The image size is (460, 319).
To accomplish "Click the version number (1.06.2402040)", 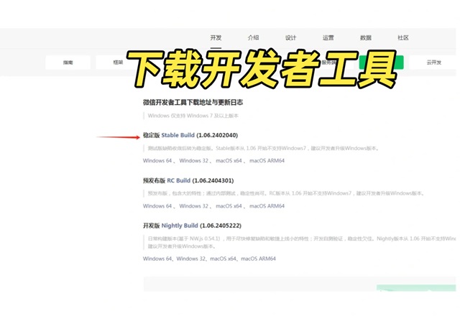I will click(217, 135).
